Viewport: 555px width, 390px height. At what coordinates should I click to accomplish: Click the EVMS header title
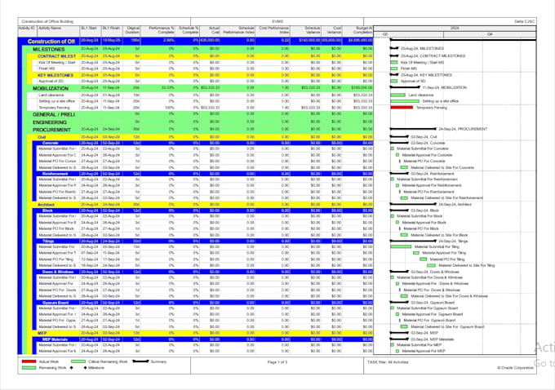(x=277, y=21)
